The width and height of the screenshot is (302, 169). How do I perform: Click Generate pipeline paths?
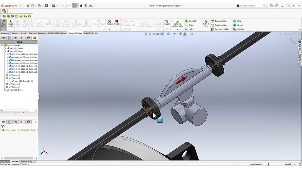tap(177, 23)
